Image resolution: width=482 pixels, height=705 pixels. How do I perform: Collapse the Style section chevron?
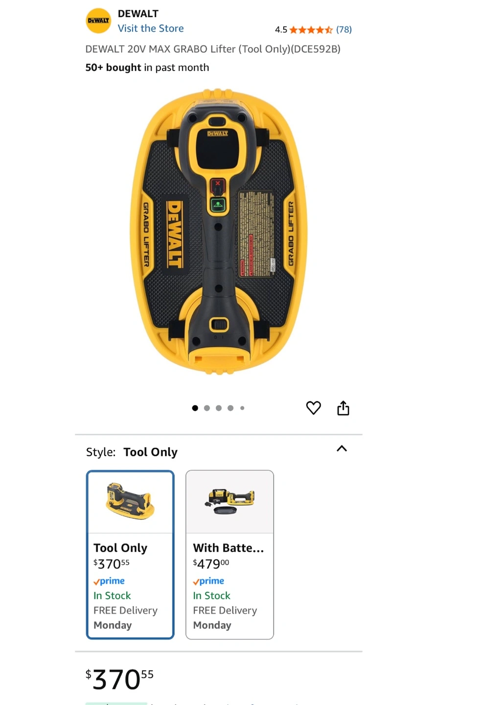(342, 448)
